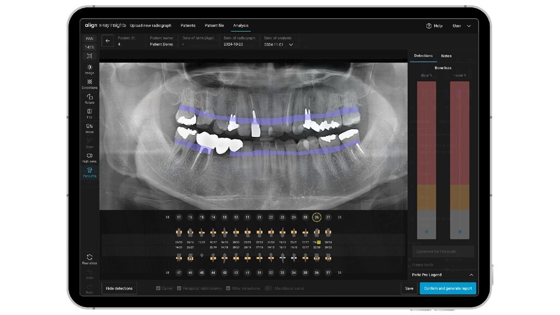Toggle the Mandibular canal switch
Screen dimensions: 560x315
pos(268,288)
